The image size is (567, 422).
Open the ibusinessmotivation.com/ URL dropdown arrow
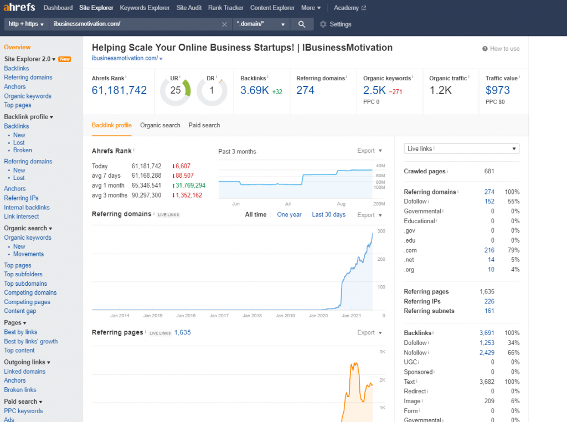click(x=161, y=59)
